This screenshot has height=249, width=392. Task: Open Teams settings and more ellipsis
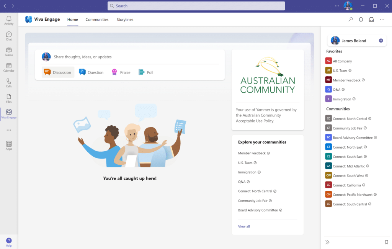[337, 6]
